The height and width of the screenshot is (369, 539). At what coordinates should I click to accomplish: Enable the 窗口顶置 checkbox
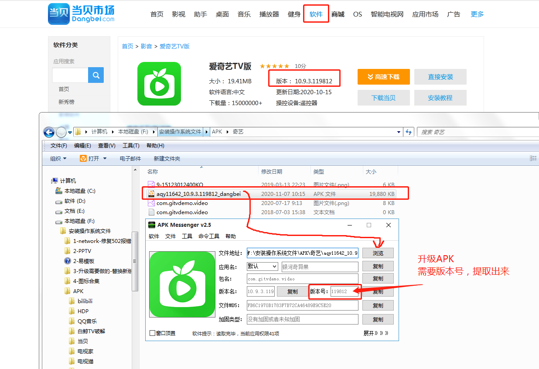[152, 333]
